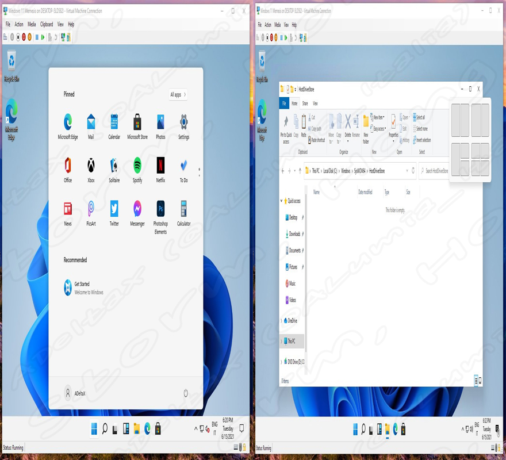Screen dimensions: 506x460
Task: Open the Xbox pinned app
Action: [91, 170]
